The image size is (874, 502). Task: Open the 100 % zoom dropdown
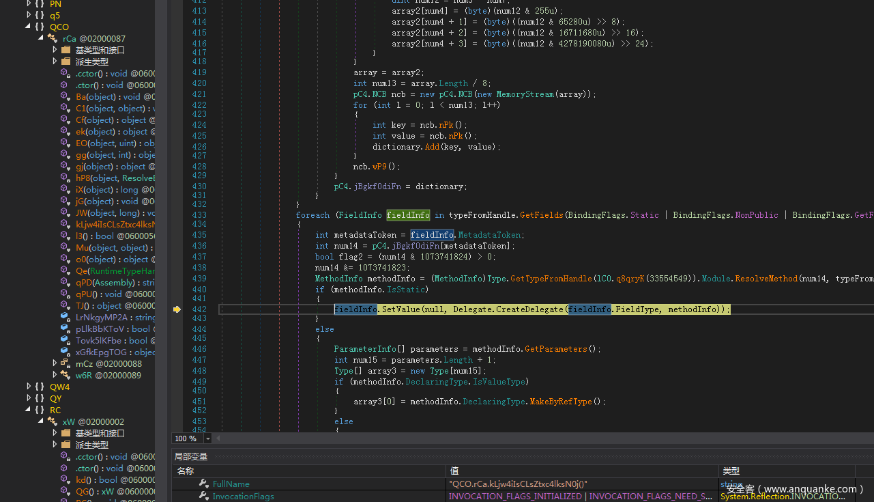(208, 438)
